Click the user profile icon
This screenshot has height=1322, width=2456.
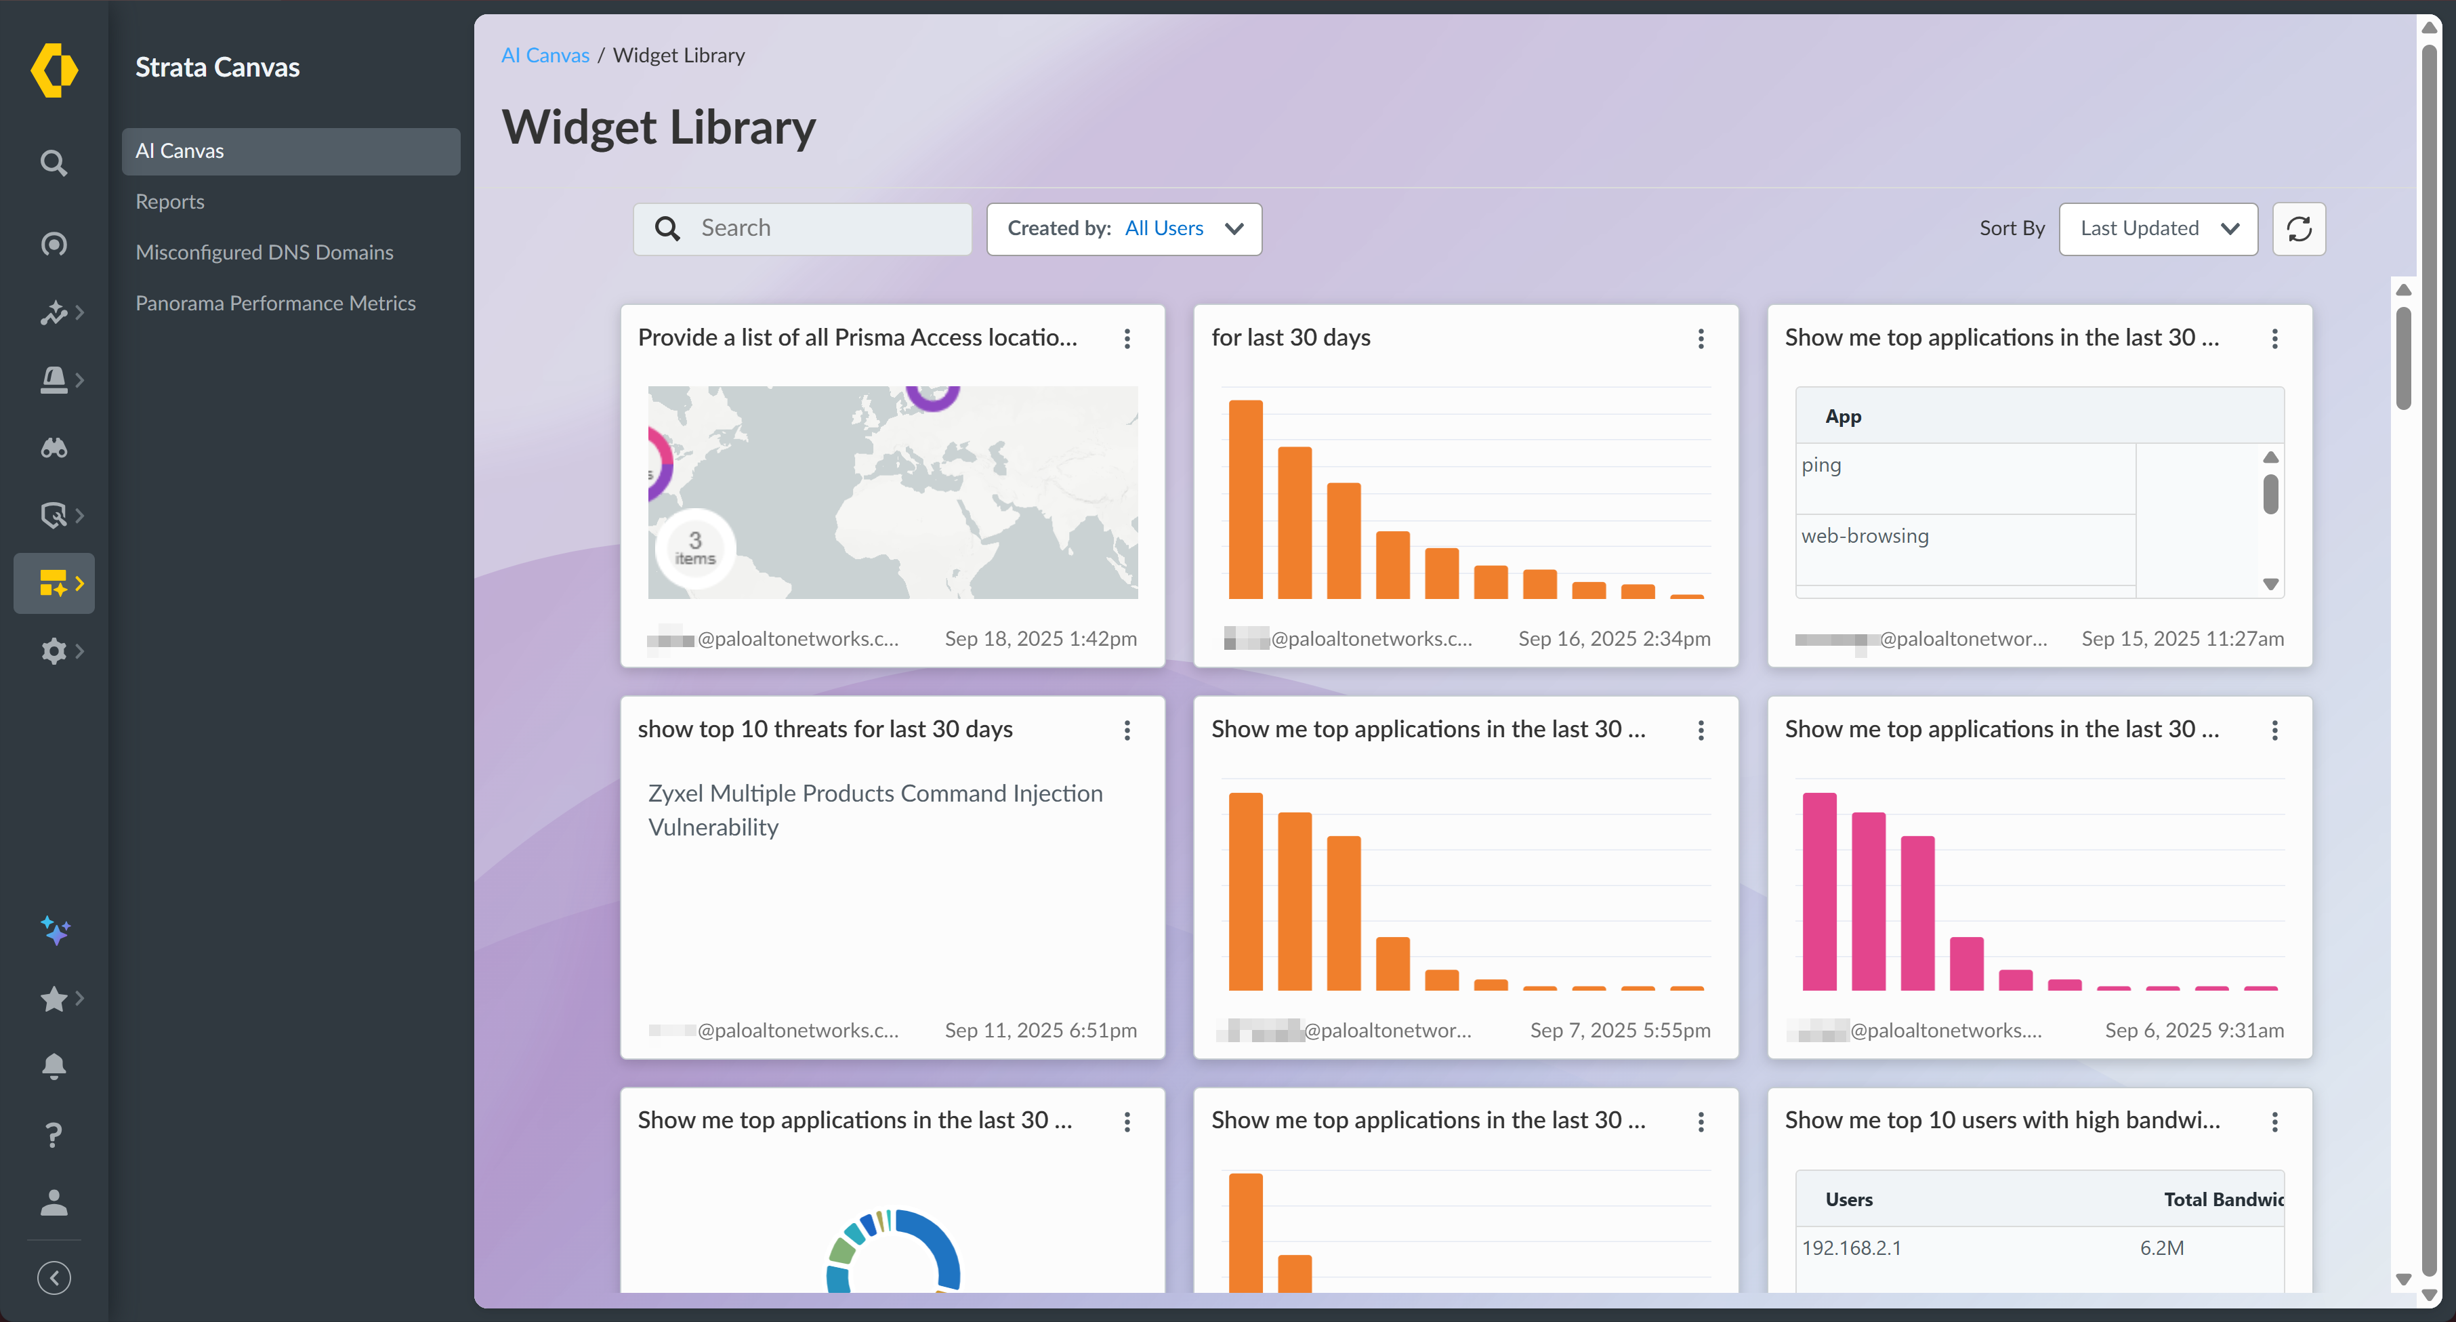click(x=54, y=1203)
